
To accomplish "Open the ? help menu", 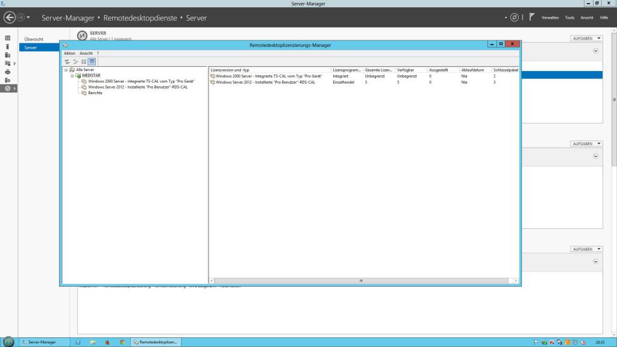I will 98,53.
